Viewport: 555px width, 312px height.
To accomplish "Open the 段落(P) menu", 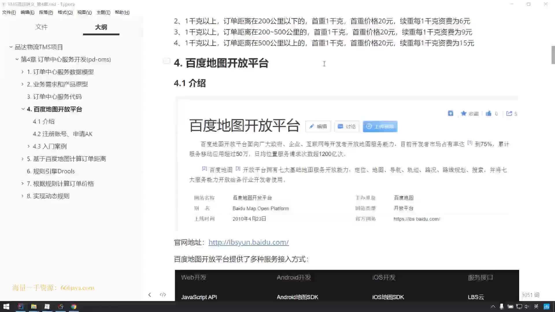I will [46, 12].
